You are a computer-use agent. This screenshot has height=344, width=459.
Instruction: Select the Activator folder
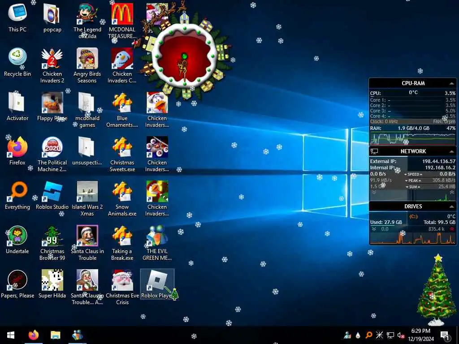(x=17, y=107)
